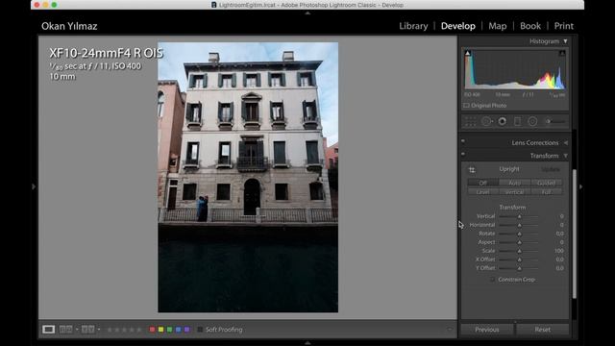
Task: Click the Venice building photo preview
Action: tap(248, 177)
